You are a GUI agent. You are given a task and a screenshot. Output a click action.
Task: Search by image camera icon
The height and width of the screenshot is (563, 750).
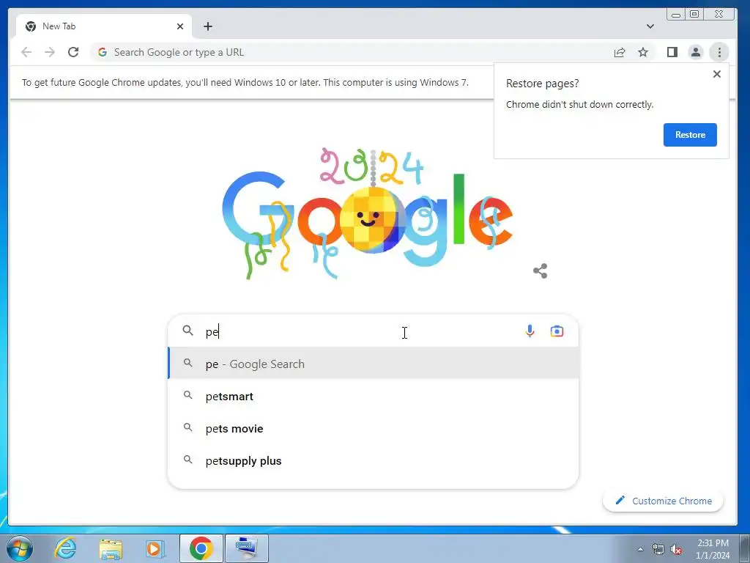click(x=557, y=331)
